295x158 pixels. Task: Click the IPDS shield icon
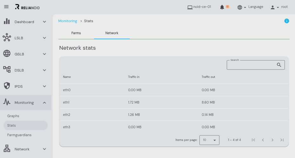click(7, 86)
